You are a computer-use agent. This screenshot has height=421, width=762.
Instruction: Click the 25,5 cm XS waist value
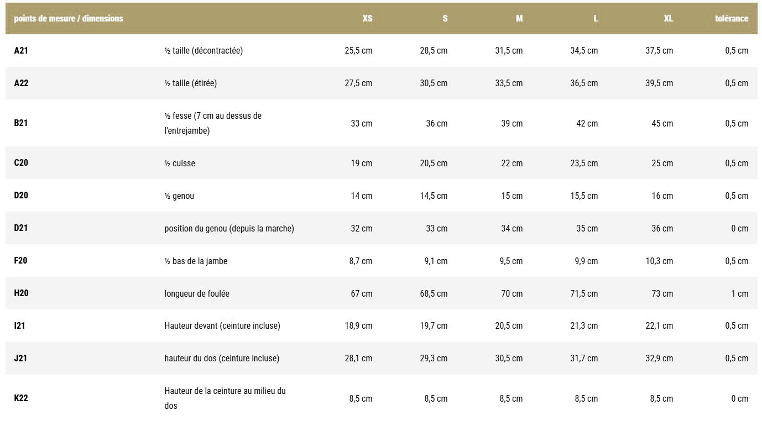[358, 50]
